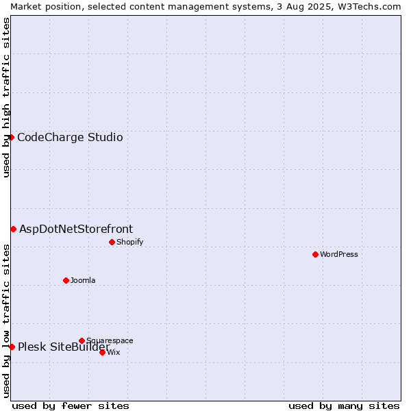Viewport: 411px width, 411px height.
Task: Select the 'WordPress' label text
Action: click(338, 254)
